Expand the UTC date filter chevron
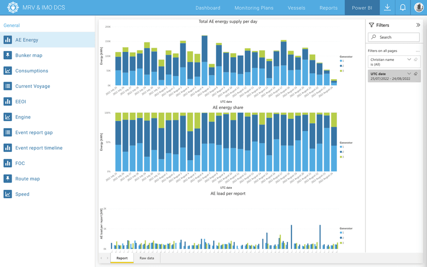Image resolution: width=427 pixels, height=267 pixels. tap(409, 74)
